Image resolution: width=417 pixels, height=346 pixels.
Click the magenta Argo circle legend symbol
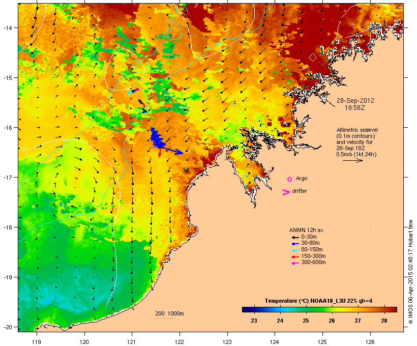pos(290,179)
